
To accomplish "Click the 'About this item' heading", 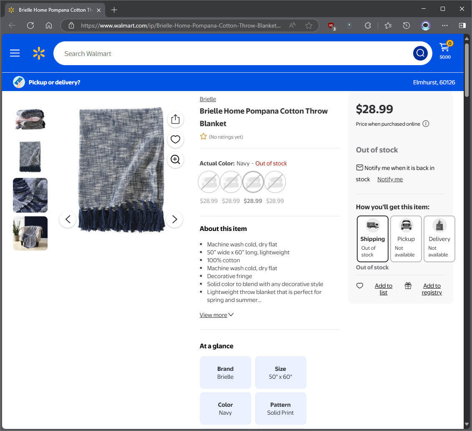I will pyautogui.click(x=223, y=228).
